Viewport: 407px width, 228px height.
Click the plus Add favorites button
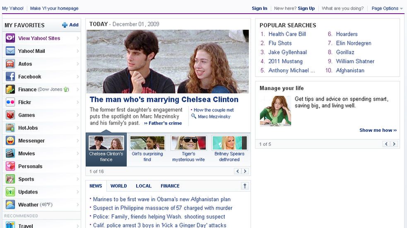(70, 25)
